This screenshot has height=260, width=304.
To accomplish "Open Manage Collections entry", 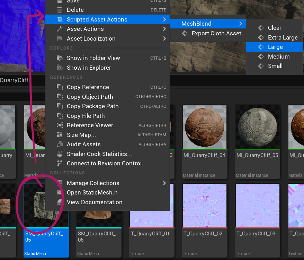I will (108, 183).
